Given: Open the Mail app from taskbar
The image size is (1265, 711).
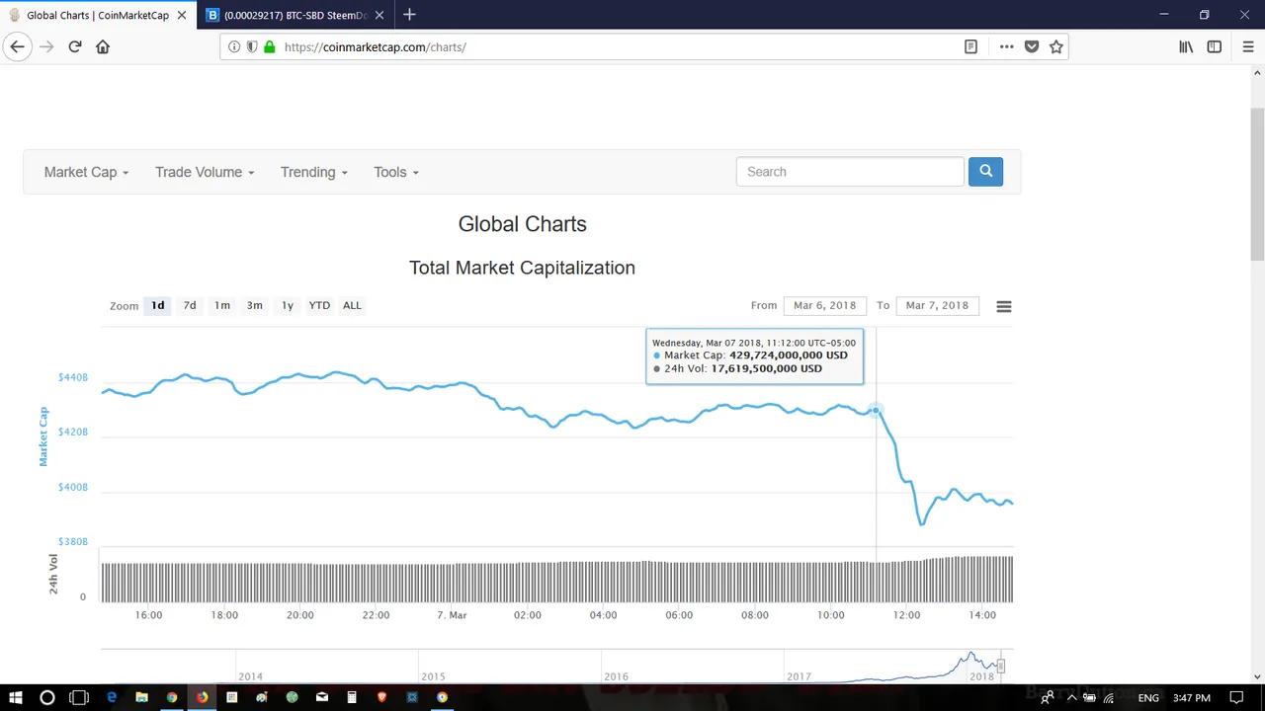Looking at the screenshot, I should 322,697.
